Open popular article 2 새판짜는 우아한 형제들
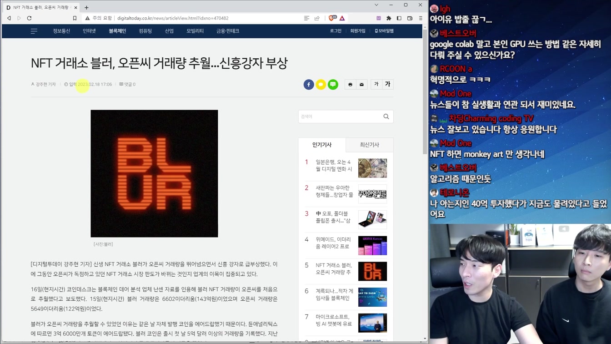Viewport: 611px width, 344px height. coord(334,191)
